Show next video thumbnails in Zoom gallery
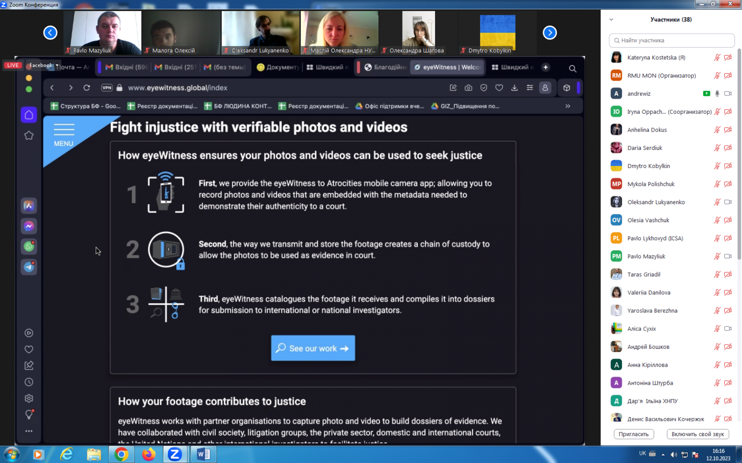Screen dimensions: 742x463 tap(550, 33)
